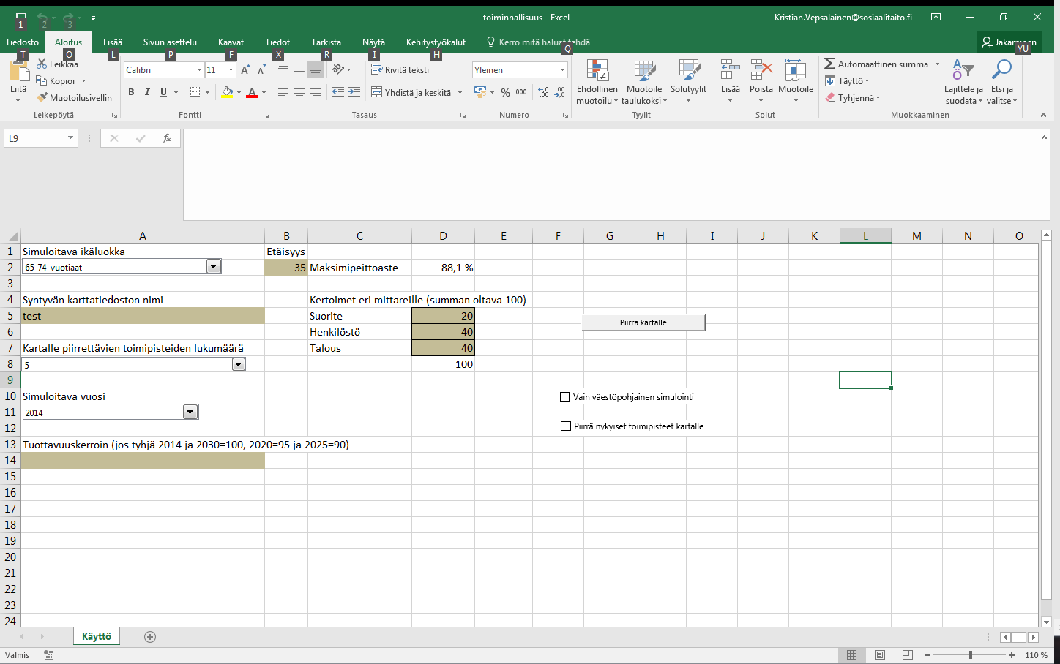Open Etsi ja valitse
Viewport: 1060px width, 664px height.
(x=1001, y=82)
